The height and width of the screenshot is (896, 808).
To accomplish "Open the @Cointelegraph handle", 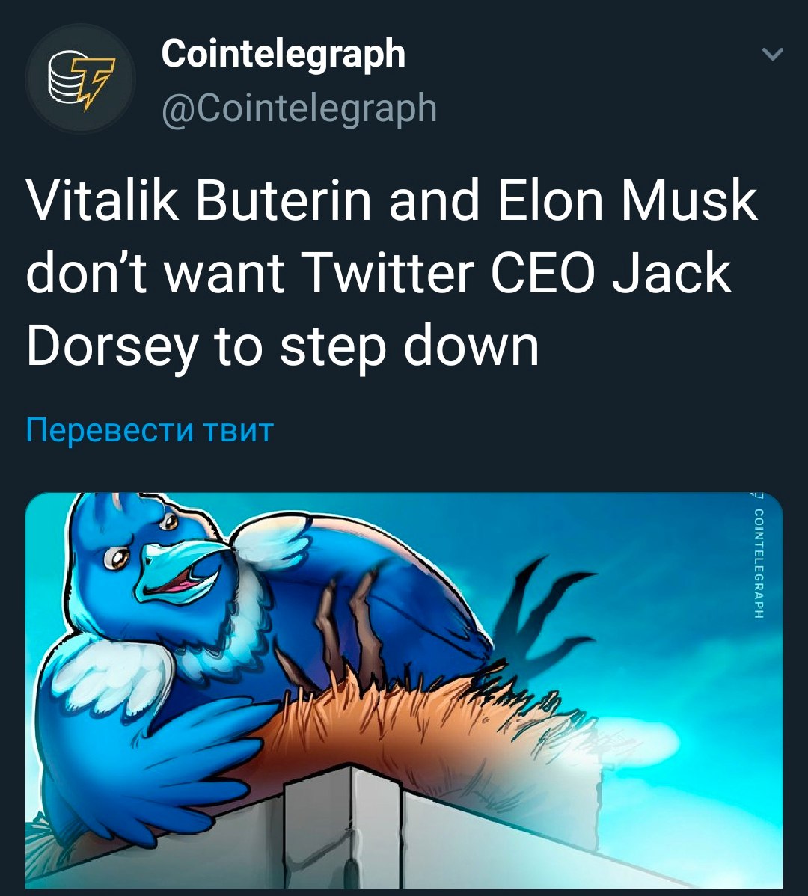I will coord(299,108).
